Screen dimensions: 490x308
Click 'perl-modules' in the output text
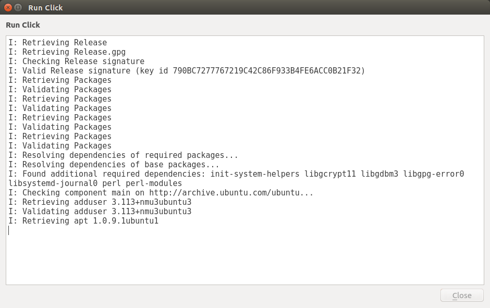154,183
